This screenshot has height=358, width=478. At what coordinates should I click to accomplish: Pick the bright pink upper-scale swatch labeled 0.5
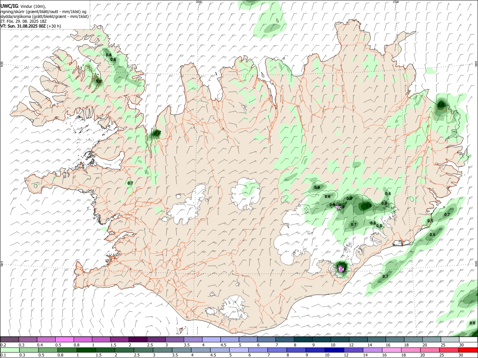tap(64, 339)
